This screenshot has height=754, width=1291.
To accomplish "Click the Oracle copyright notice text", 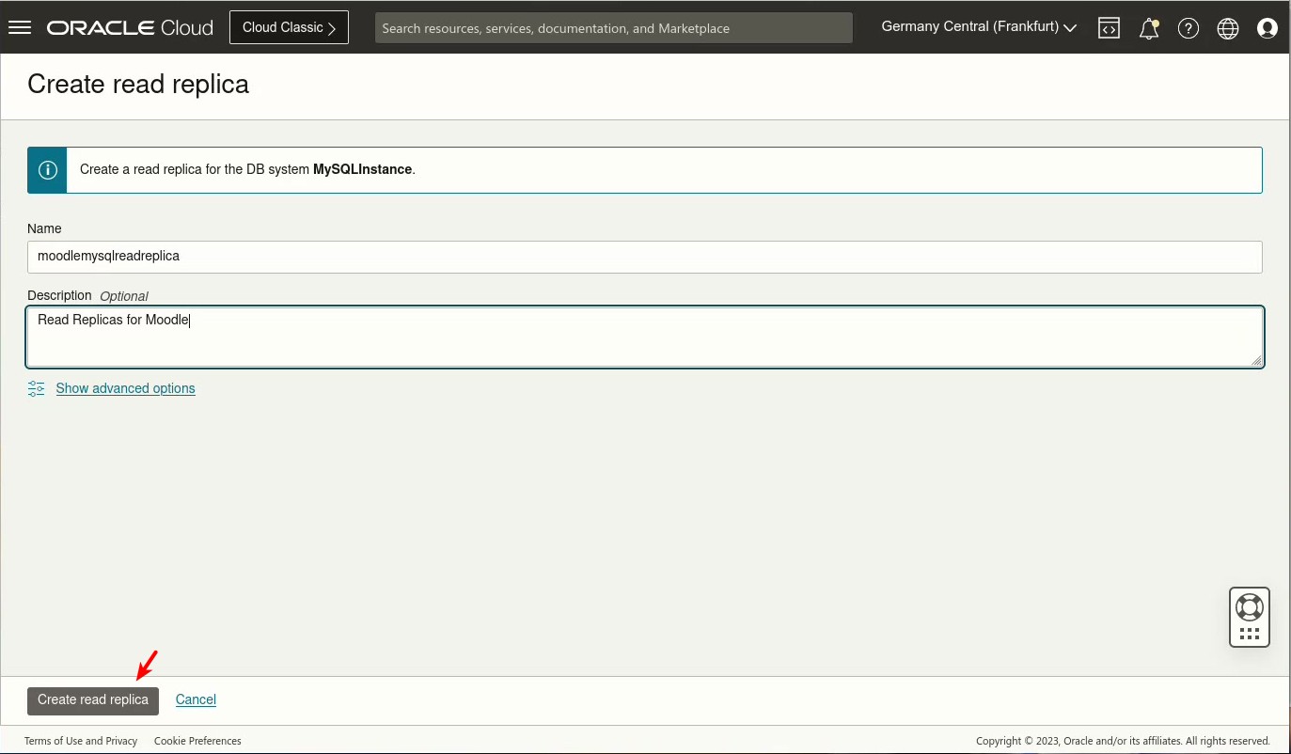I will (1123, 741).
